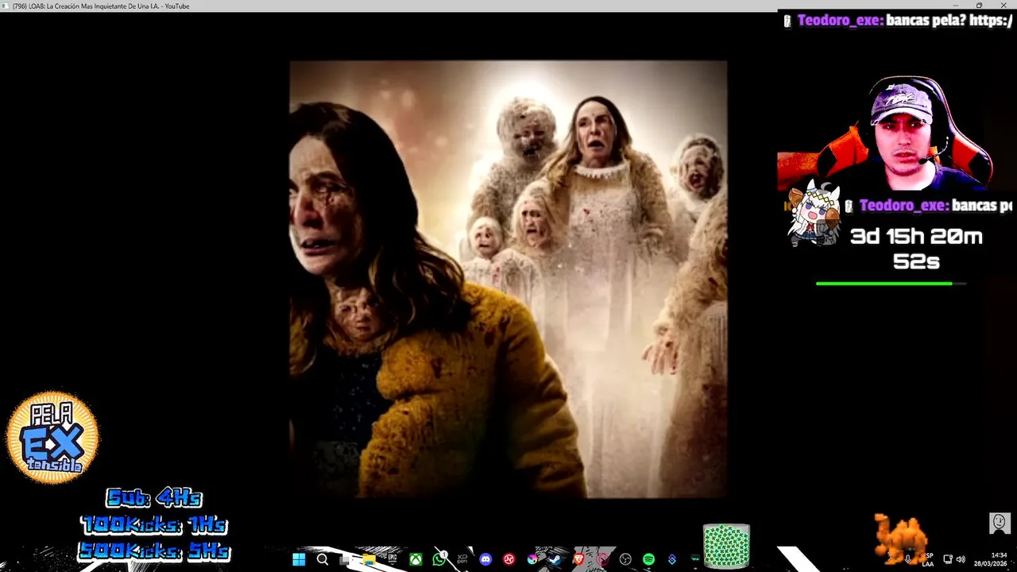Click the camel animation overlay
The height and width of the screenshot is (572, 1017).
pos(900,538)
